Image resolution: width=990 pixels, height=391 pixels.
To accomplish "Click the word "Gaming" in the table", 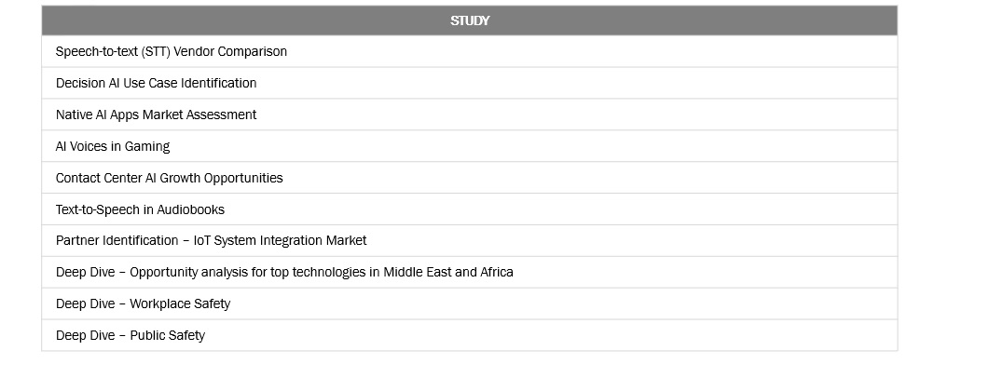I will pyautogui.click(x=147, y=146).
